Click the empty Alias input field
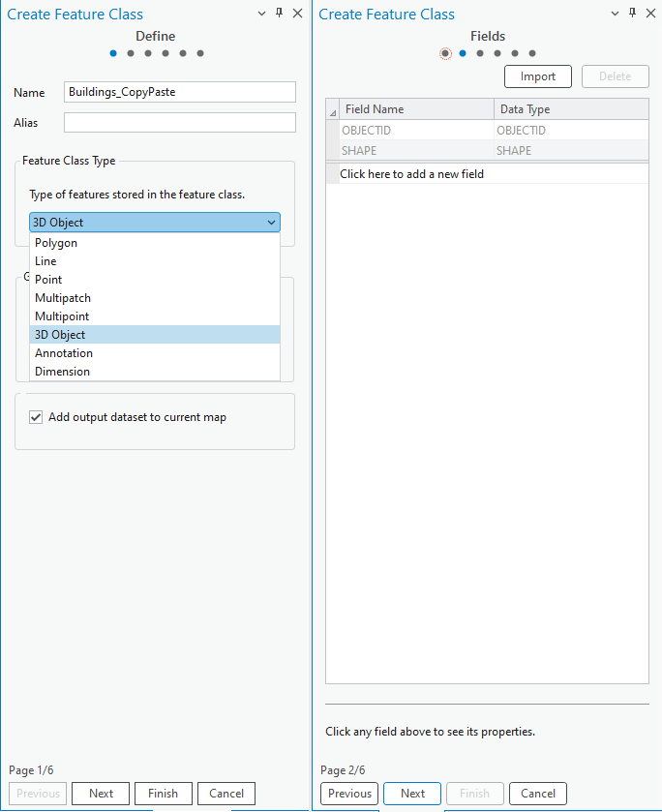This screenshot has width=662, height=812. (x=180, y=123)
